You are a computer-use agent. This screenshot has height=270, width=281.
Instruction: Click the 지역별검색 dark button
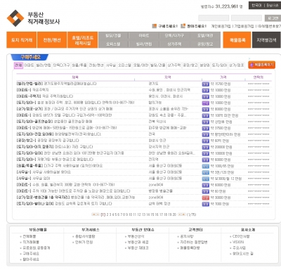(266, 40)
